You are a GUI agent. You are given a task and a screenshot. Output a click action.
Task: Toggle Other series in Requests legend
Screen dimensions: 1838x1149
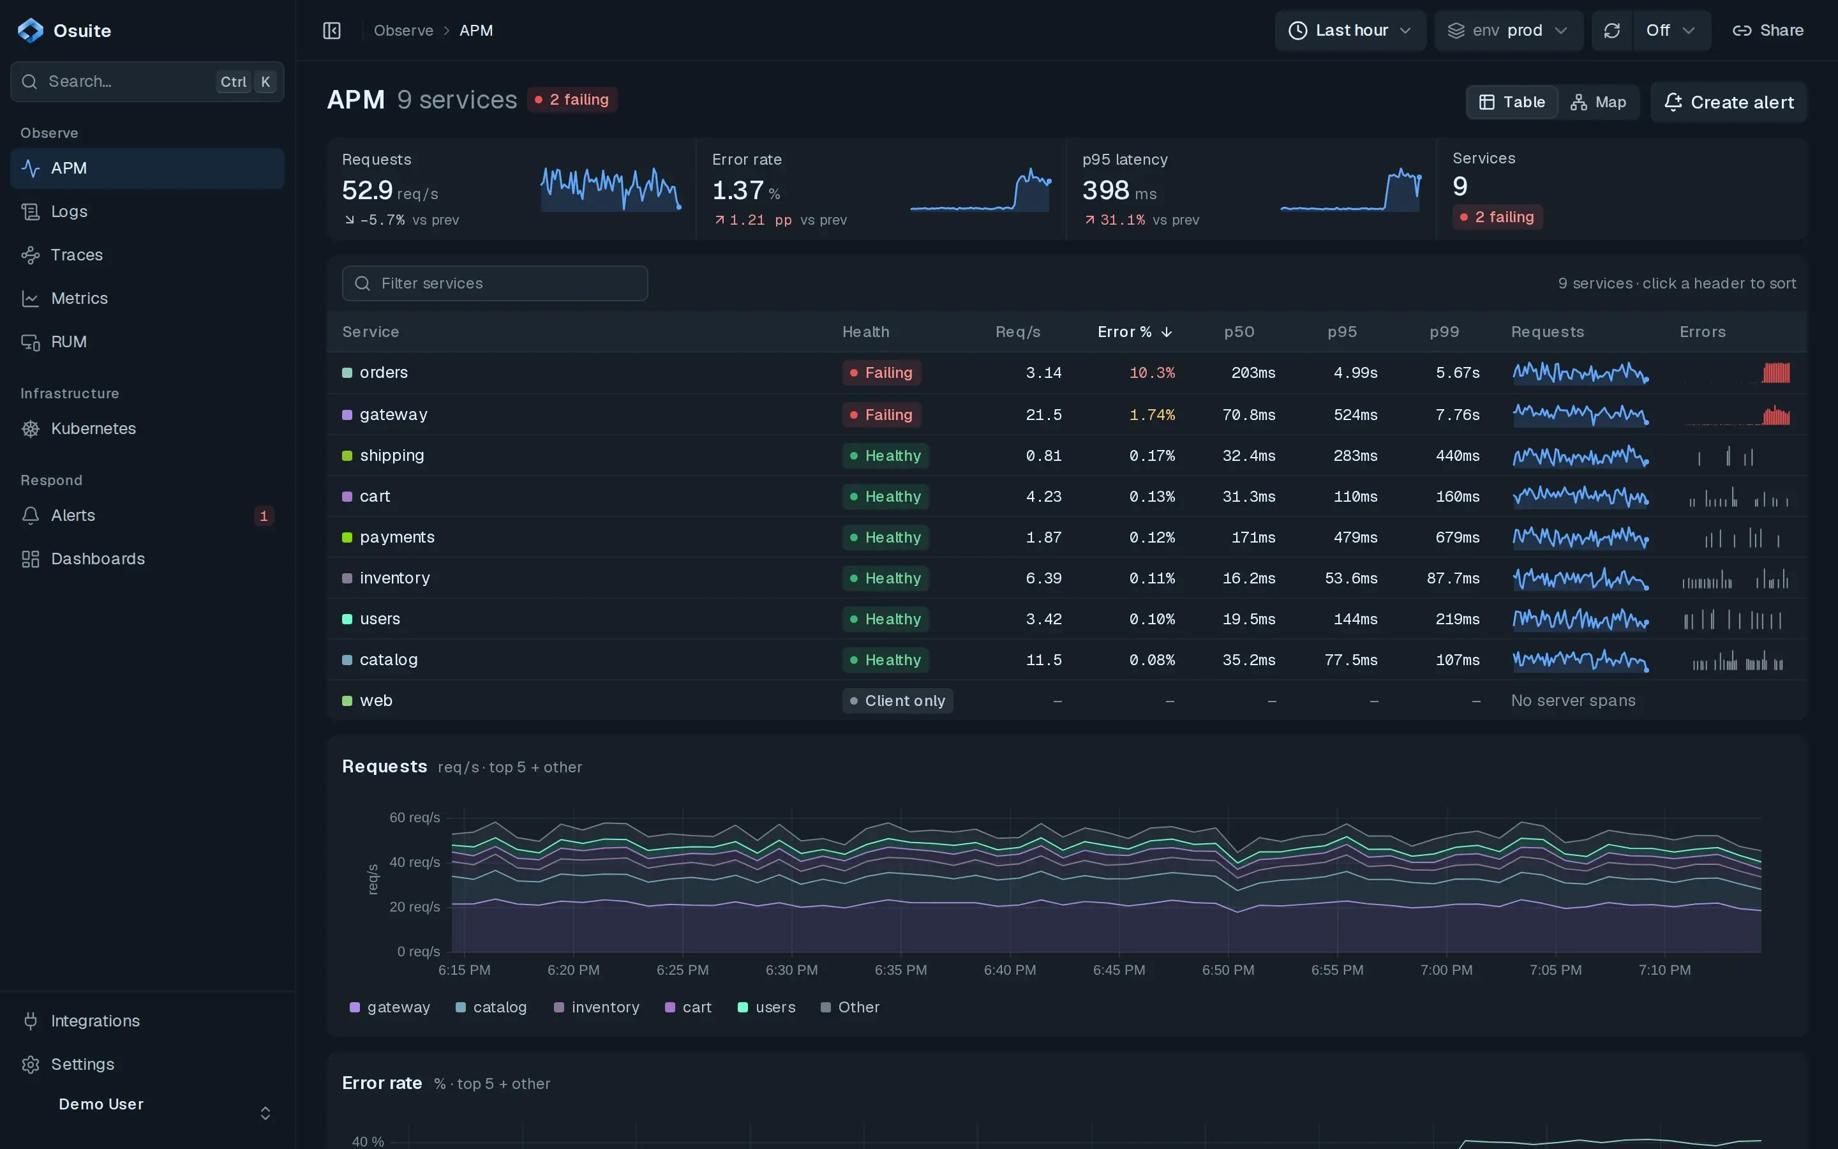tap(850, 1007)
